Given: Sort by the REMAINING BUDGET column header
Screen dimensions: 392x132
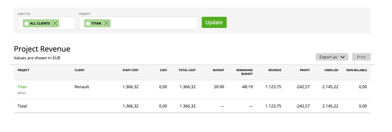Looking at the screenshot, I should [x=244, y=72].
